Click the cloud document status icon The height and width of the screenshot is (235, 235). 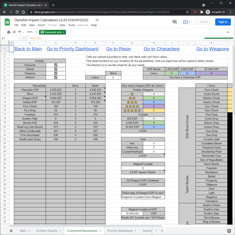(97, 20)
